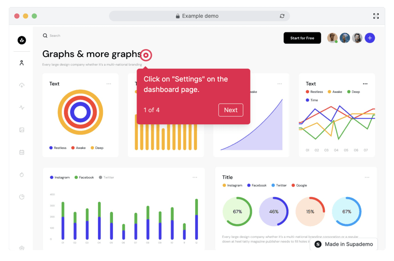Open the options menu on the Title card

(x=367, y=177)
